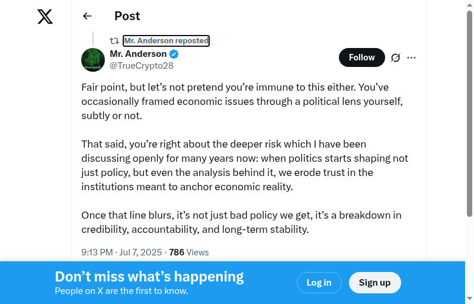Click the Mr. Anderson display name
The height and width of the screenshot is (304, 474).
[x=138, y=54]
